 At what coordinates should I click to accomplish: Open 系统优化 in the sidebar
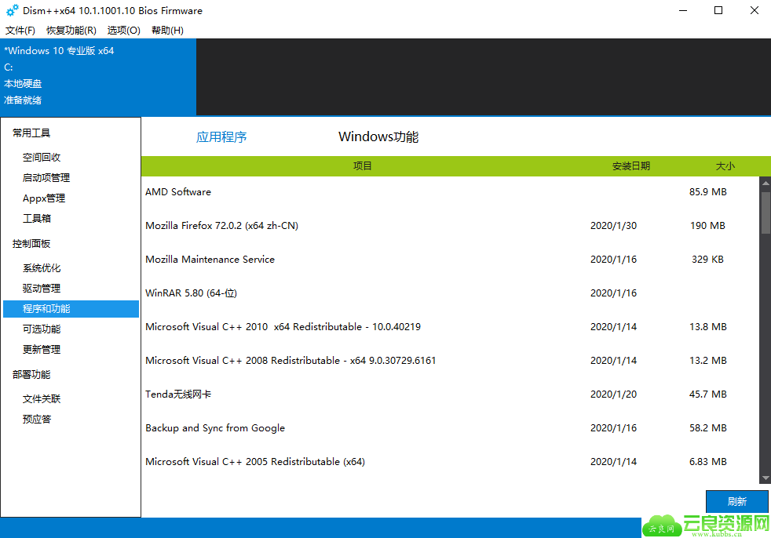(x=42, y=268)
